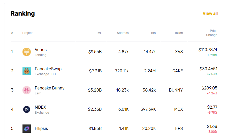Click the PancakeSwap bunny logo icon
Viewport: 228px width, 139px height.
point(27,71)
